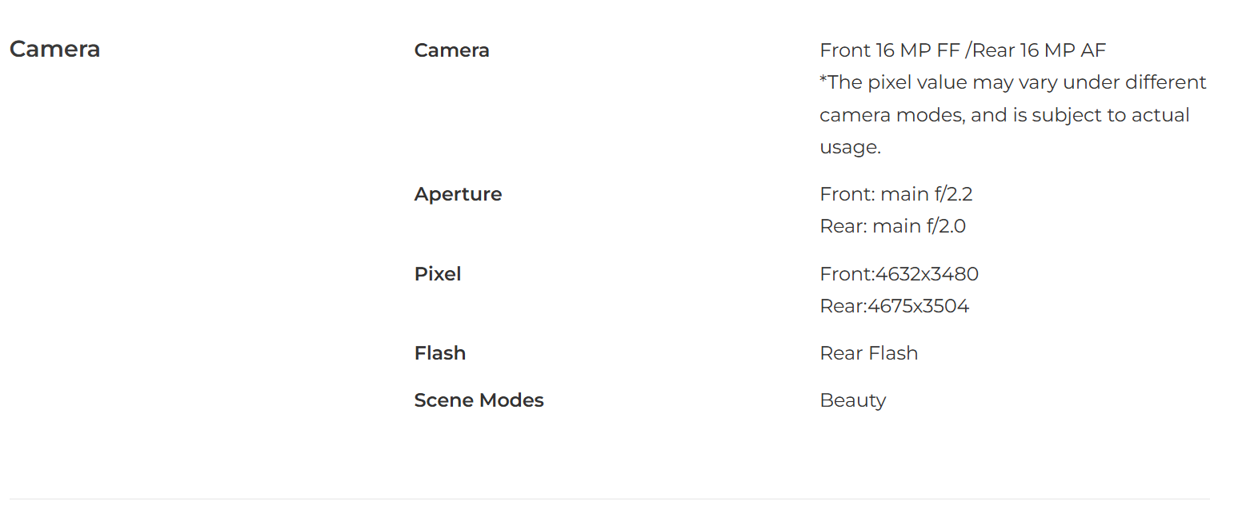Click the Rear:4675x3504 resolution value
This screenshot has height=521, width=1238.
click(895, 306)
